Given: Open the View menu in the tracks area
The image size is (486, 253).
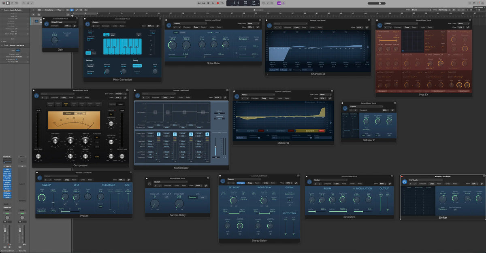Looking at the screenshot, I should coord(60,9).
